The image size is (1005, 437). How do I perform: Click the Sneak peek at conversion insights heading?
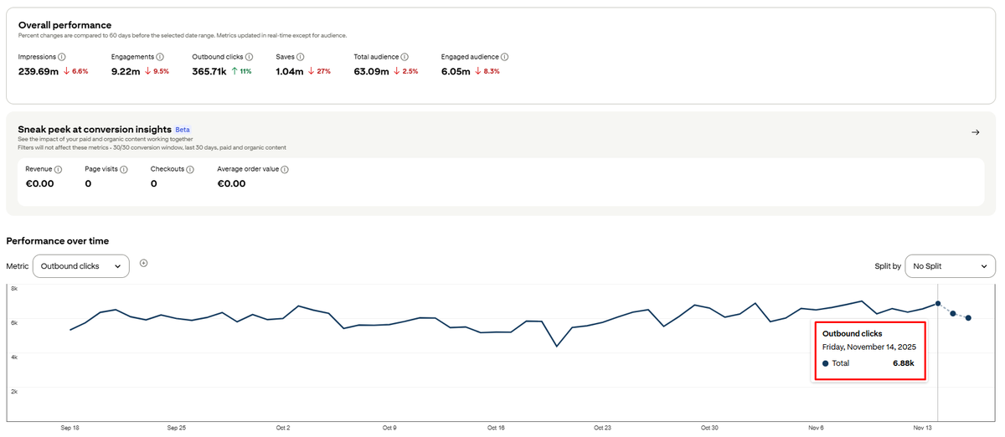tap(94, 130)
